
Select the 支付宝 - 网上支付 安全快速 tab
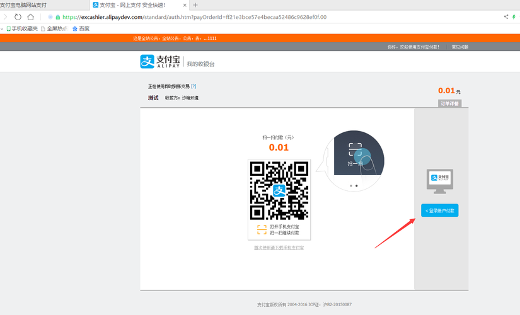point(139,5)
